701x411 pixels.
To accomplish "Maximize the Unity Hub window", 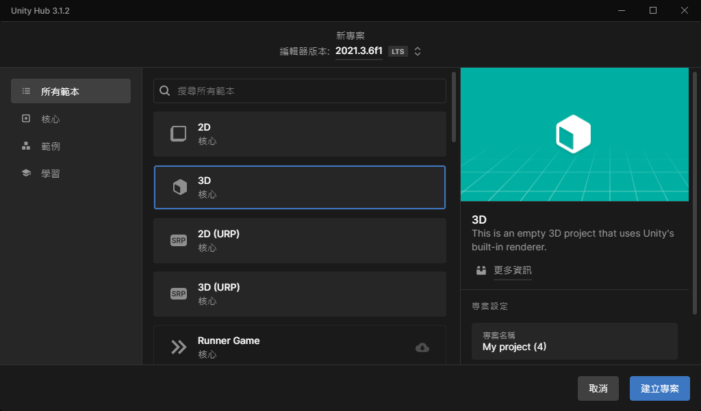I will pos(652,10).
